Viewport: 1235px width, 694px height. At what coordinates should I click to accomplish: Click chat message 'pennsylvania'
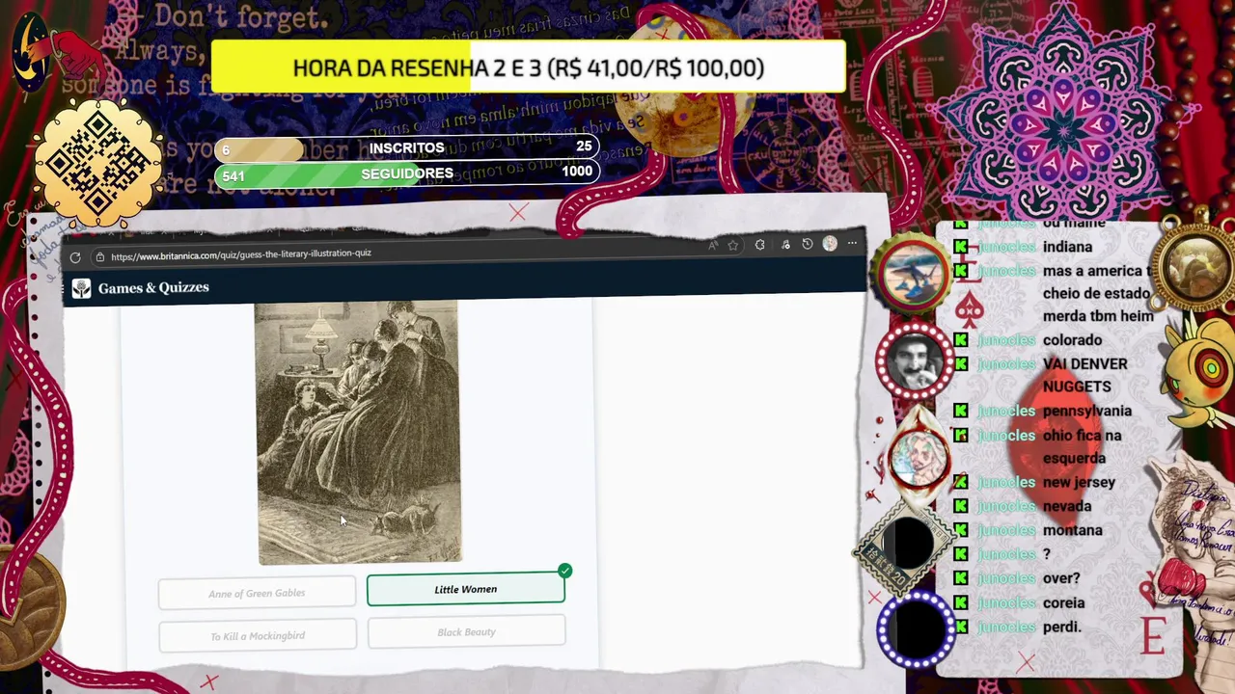click(x=1087, y=411)
